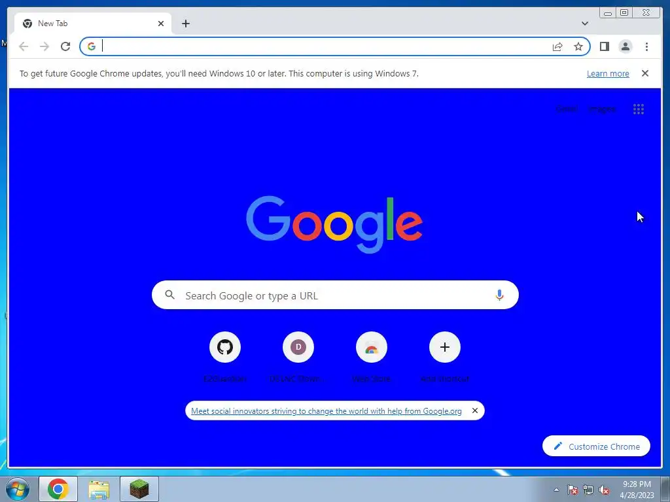Click the Google logo
Viewport: 670px width, 502px height.
[334, 224]
